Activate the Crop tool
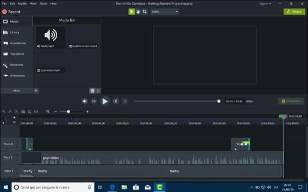The width and height of the screenshot is (308, 192). [144, 12]
